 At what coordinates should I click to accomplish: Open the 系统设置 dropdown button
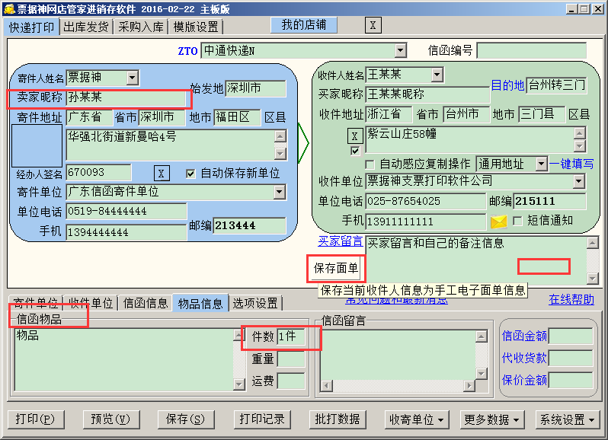point(568,419)
